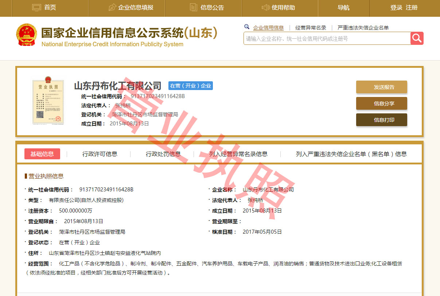440x296 pixels.
Task: Click the document icon beside 信息公告
Action: tap(194, 7)
